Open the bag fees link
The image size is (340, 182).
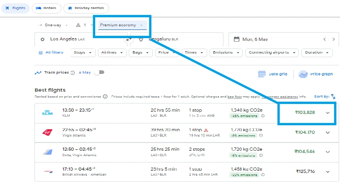[x=234, y=97]
